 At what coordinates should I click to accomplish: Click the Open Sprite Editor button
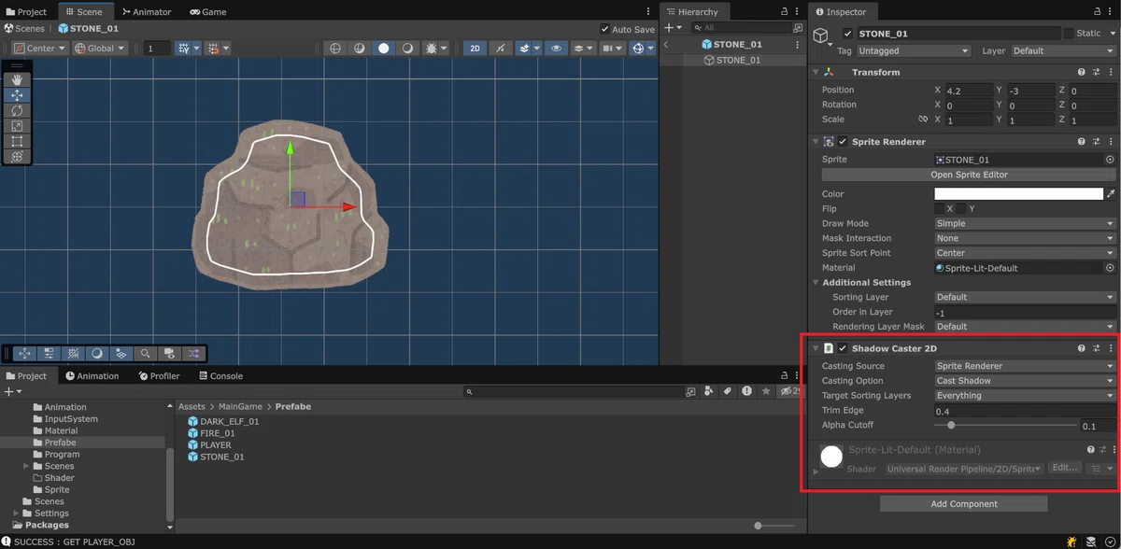[969, 175]
